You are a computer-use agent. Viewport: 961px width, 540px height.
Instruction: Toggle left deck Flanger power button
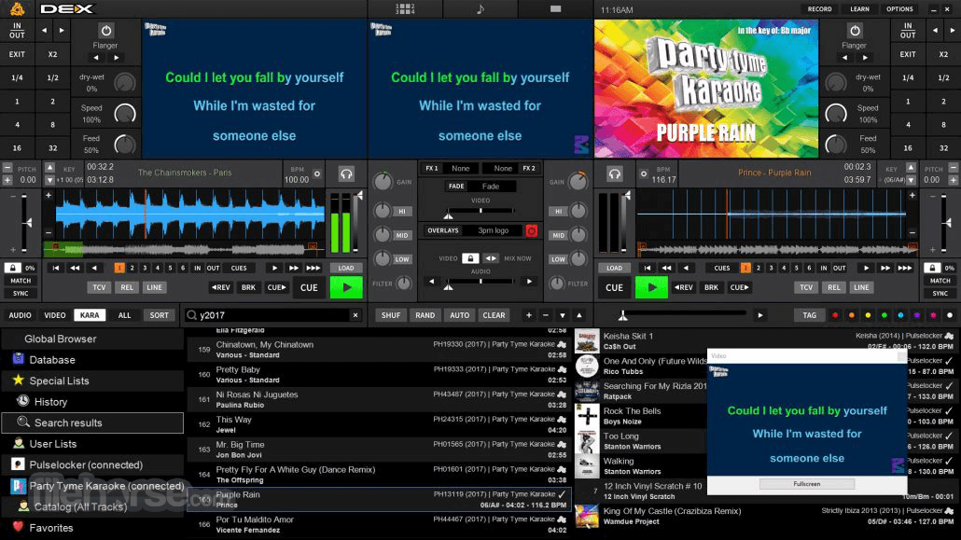105,30
